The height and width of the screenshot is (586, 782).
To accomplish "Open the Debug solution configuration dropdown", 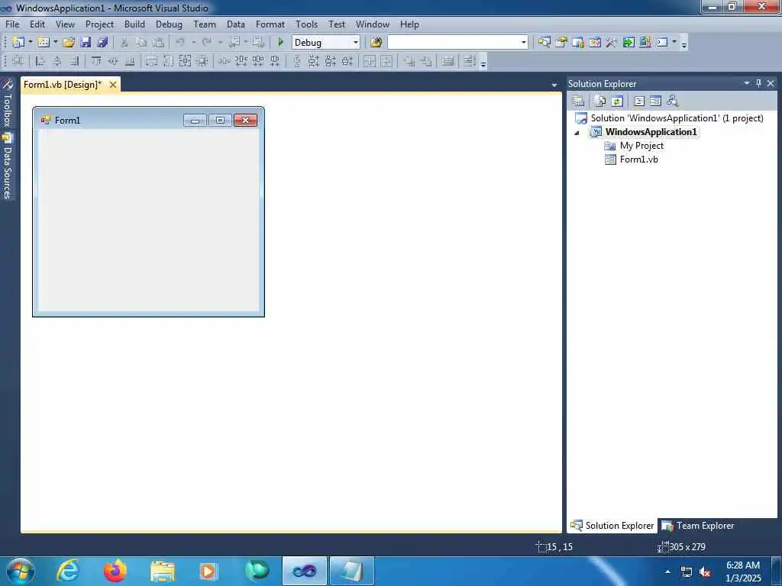I will click(356, 43).
